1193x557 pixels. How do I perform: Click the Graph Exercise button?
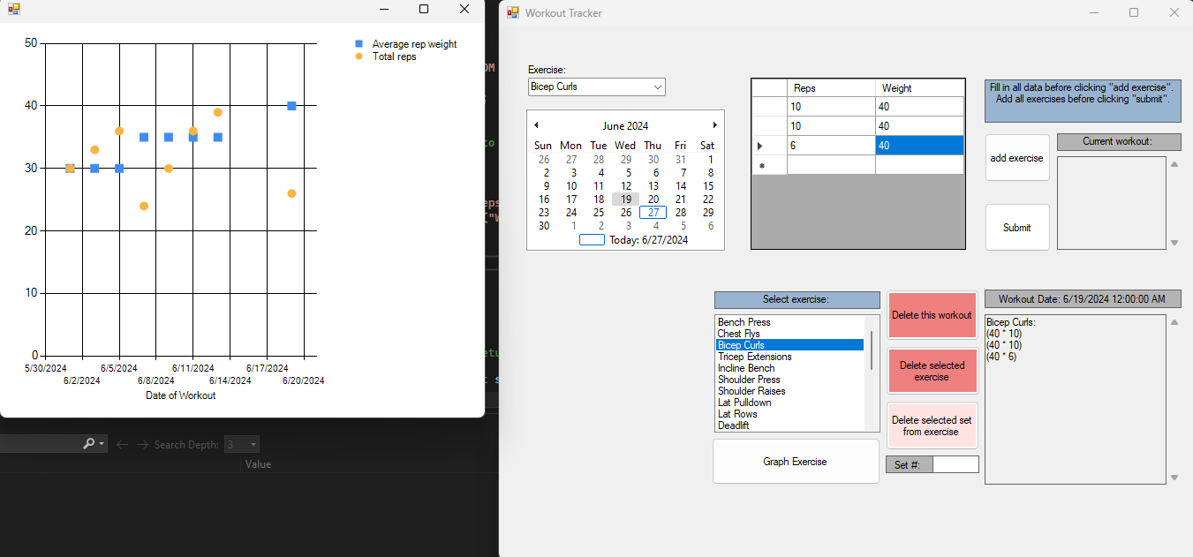click(796, 462)
